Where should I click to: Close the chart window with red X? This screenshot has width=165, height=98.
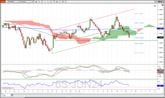click(163, 2)
